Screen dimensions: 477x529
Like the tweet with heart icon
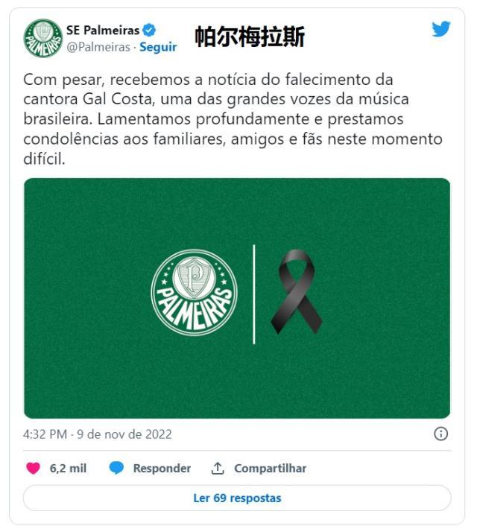[33, 468]
